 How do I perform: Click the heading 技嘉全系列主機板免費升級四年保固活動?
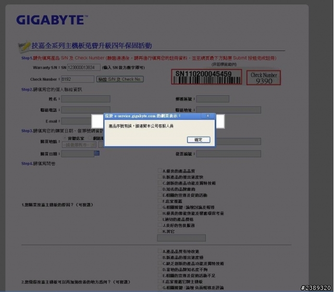click(x=92, y=46)
